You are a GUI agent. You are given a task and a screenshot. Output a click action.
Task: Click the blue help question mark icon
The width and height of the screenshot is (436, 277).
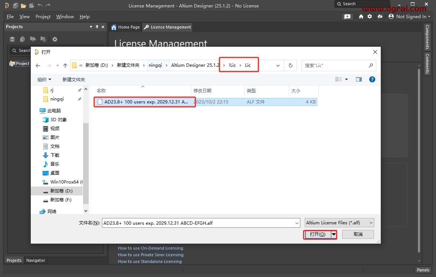point(372,79)
